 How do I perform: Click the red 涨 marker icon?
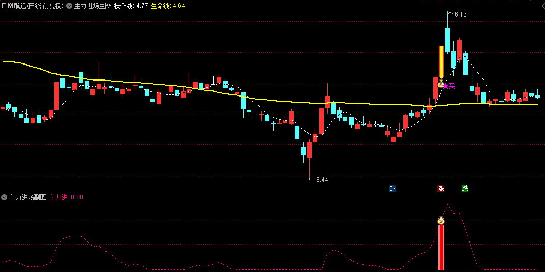441,189
